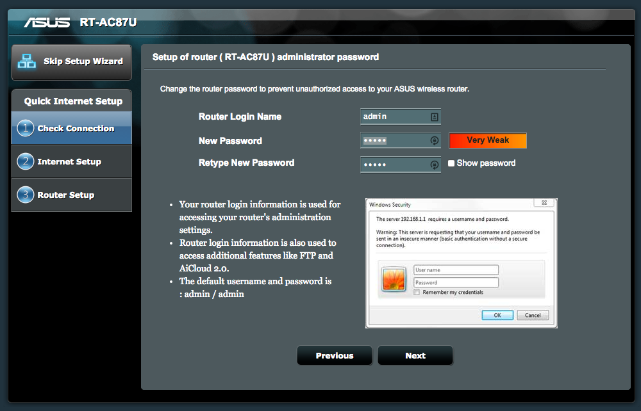Click the FTP and AiCloud 2.0 bullet text
This screenshot has height=411, width=641.
coord(258,255)
